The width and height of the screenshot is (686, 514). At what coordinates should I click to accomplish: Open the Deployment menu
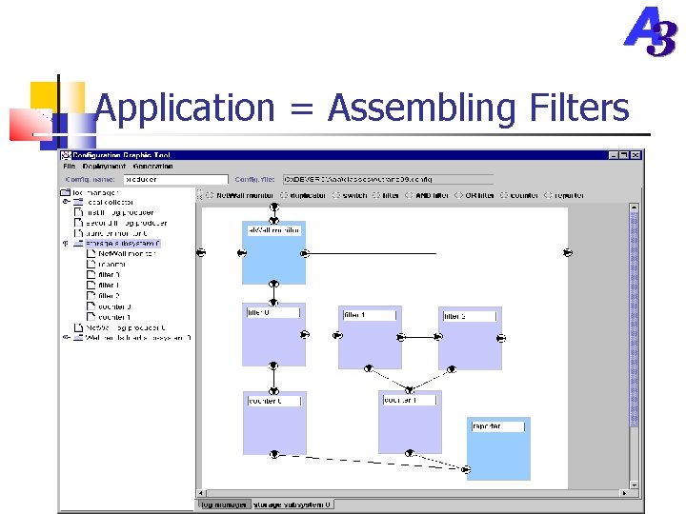coord(104,166)
